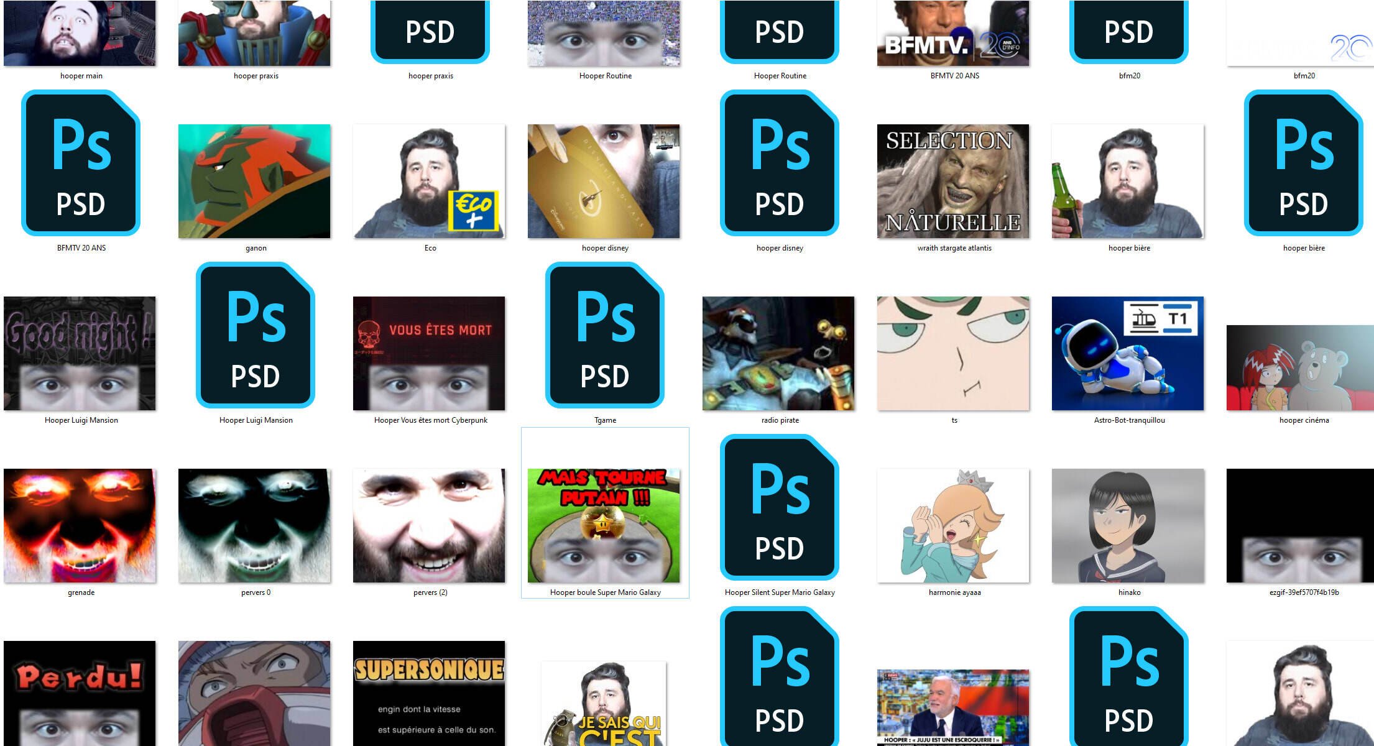Click the pervers (2) image thumbnail
This screenshot has width=1374, height=746.
429,525
